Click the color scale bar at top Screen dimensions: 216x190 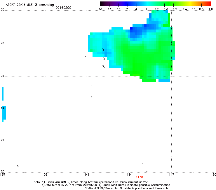pyautogui.click(x=155, y=4)
